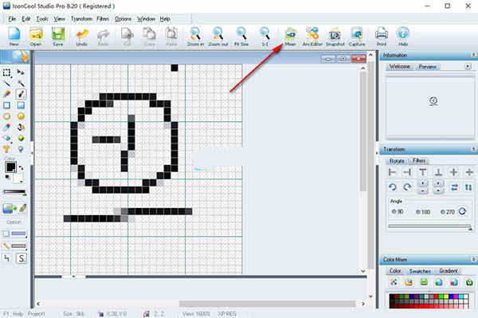Select the rectangular marquee selection tool
478x318 pixels.
6,73
